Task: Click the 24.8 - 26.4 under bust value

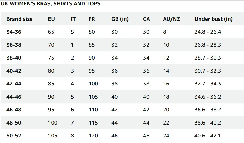Action: (208, 32)
